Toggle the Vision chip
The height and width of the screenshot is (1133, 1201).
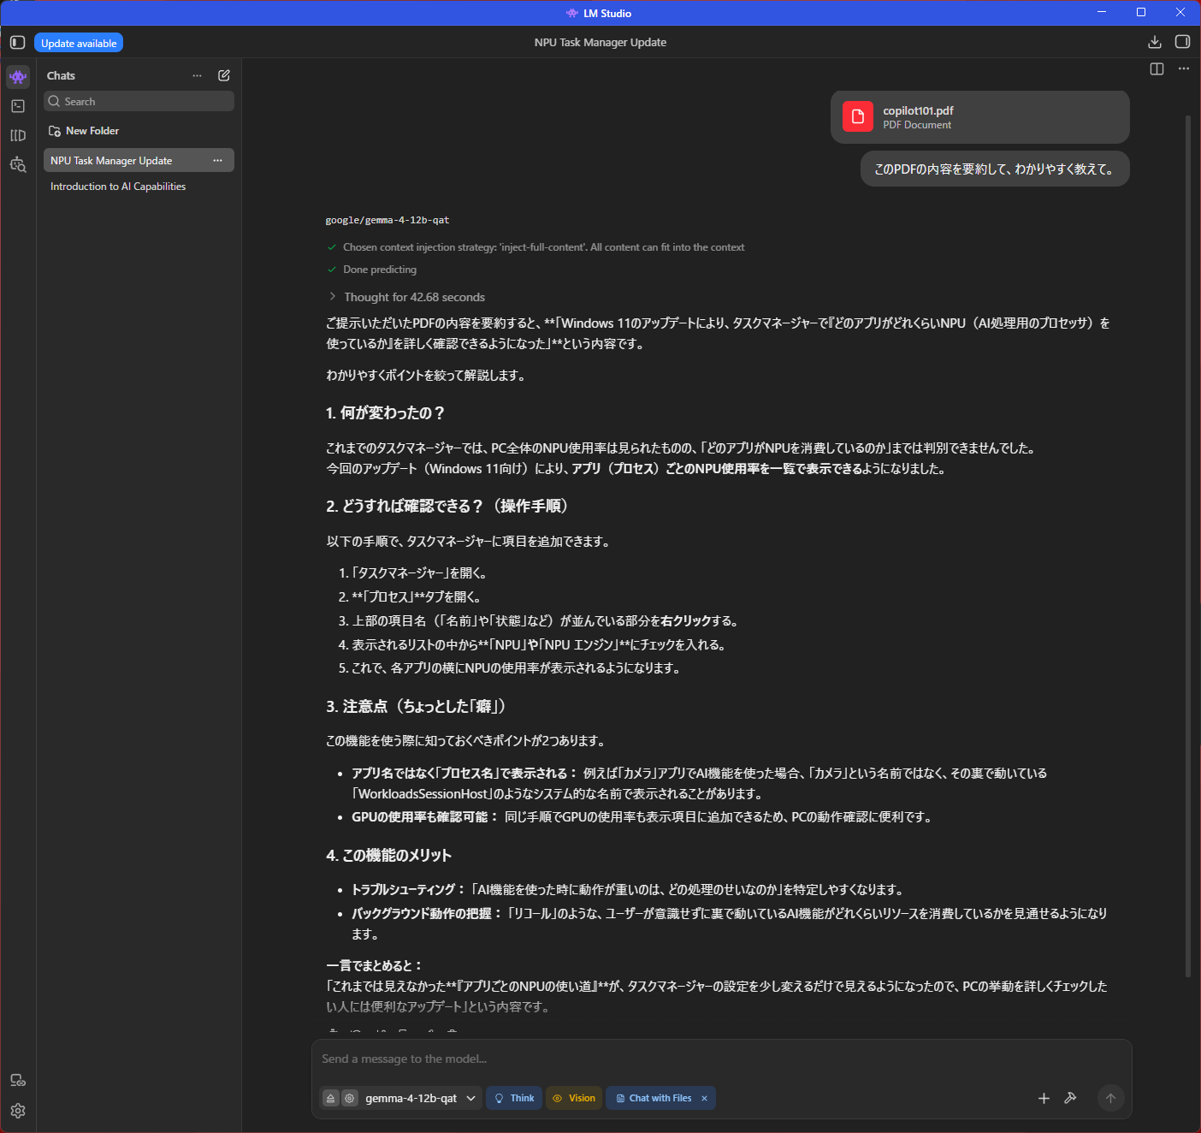click(x=574, y=1098)
